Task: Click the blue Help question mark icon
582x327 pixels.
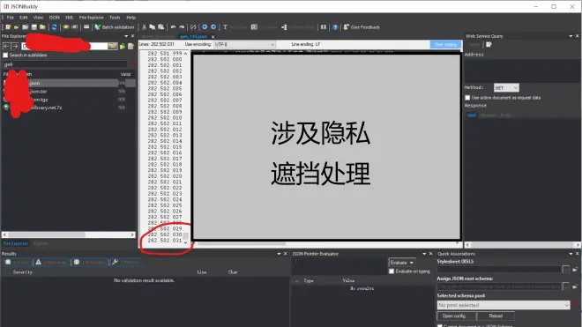Action: tap(335, 27)
